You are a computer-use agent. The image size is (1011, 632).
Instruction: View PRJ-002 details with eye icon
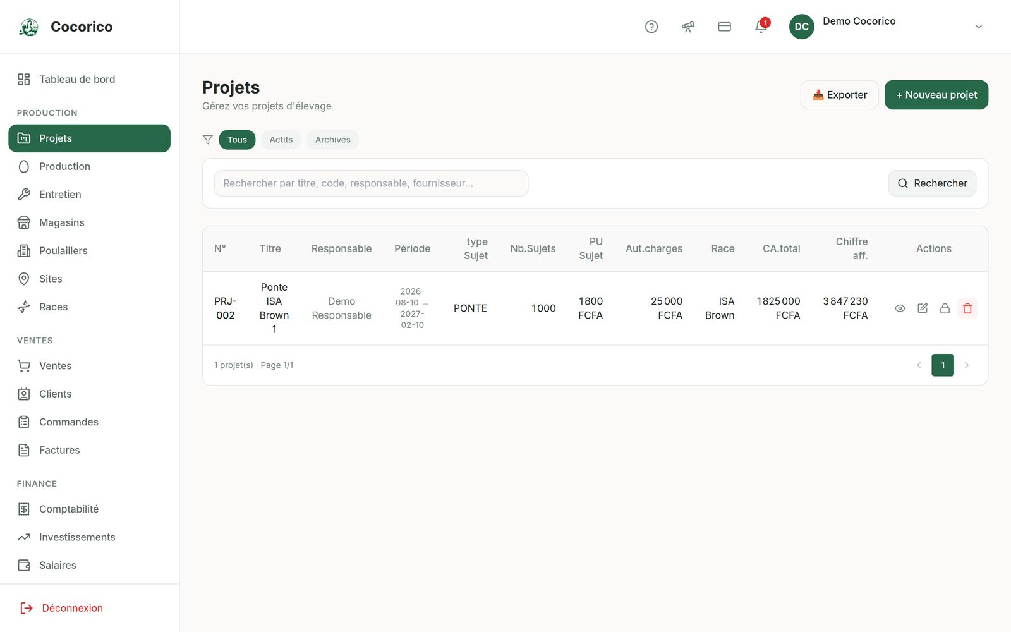click(x=900, y=308)
